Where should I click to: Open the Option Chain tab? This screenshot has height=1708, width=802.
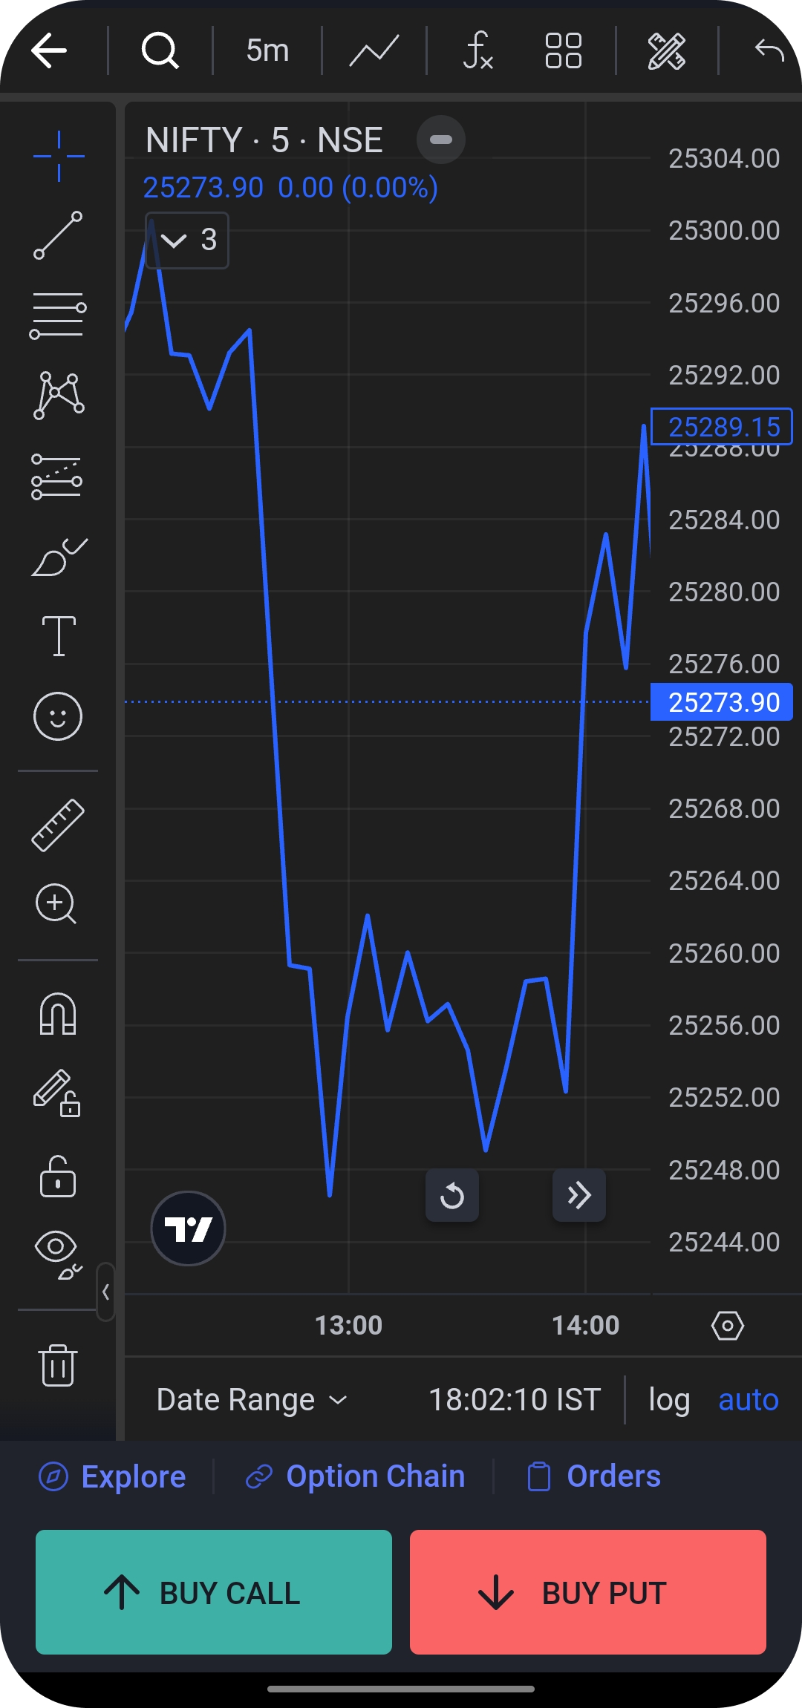click(x=356, y=1476)
